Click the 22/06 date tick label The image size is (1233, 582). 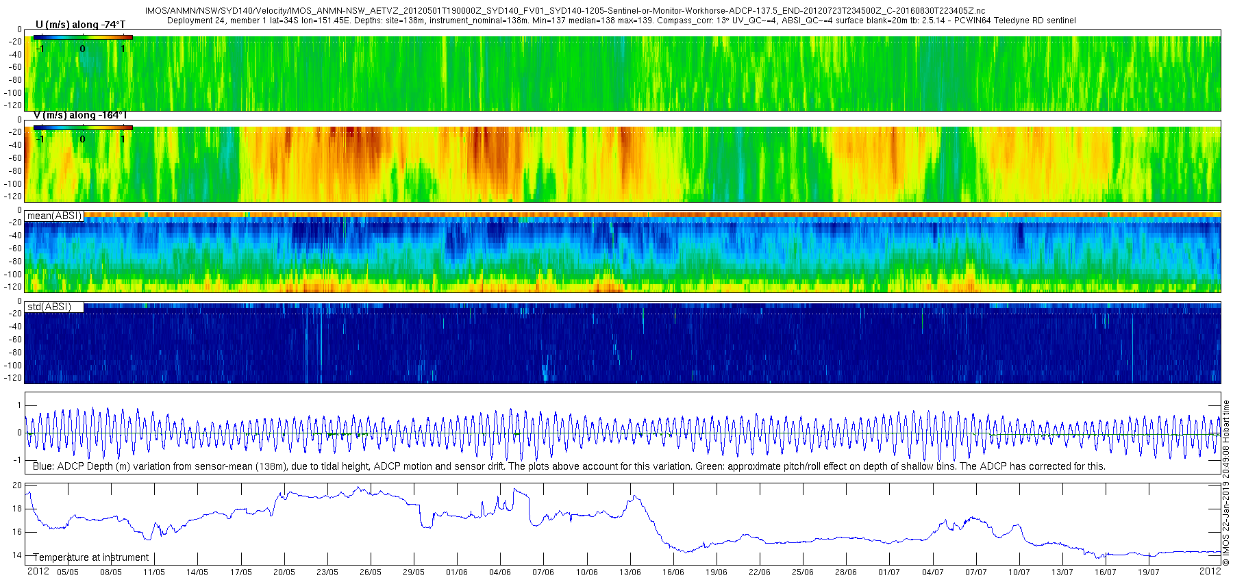click(760, 572)
